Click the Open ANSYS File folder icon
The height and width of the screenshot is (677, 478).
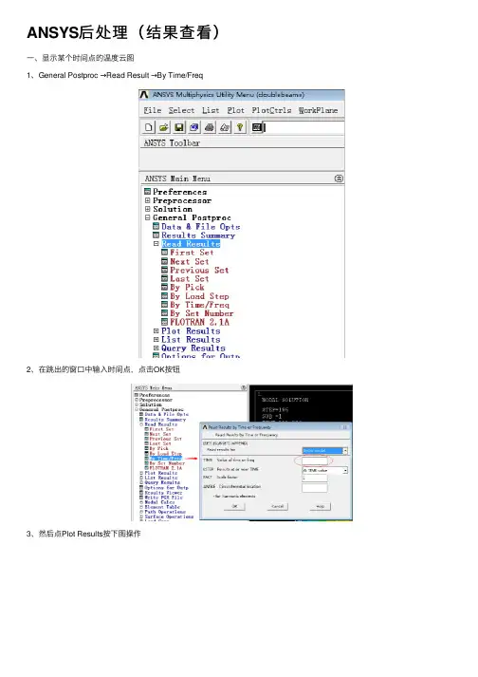[x=164, y=127]
